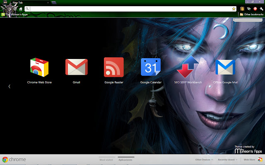Open a new tab with tab button
Image resolution: width=265 pixels, height=165 pixels.
tap(54, 3)
